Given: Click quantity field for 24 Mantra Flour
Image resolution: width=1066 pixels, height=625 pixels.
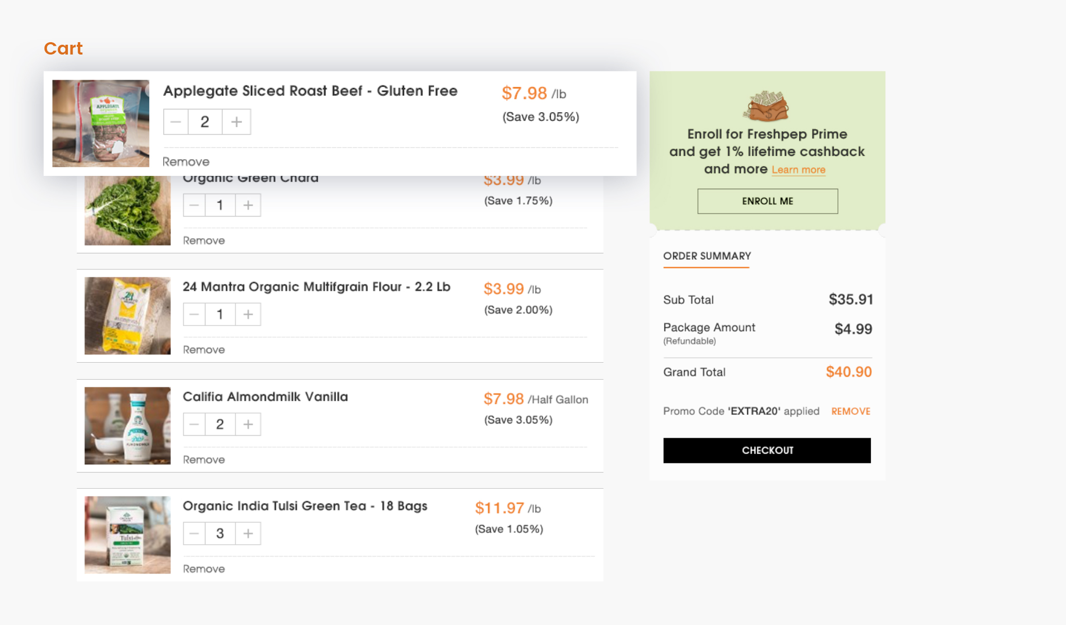Looking at the screenshot, I should (220, 314).
